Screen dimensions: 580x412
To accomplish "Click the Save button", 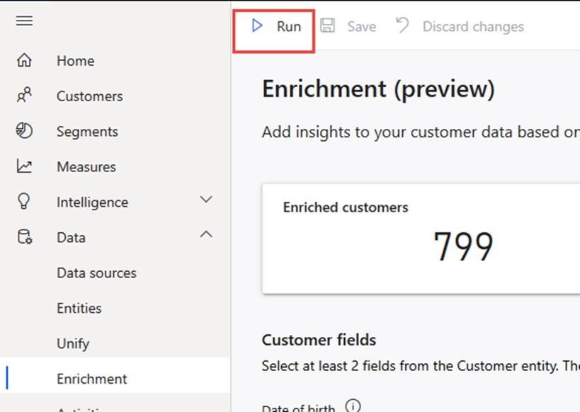I will click(x=348, y=27).
